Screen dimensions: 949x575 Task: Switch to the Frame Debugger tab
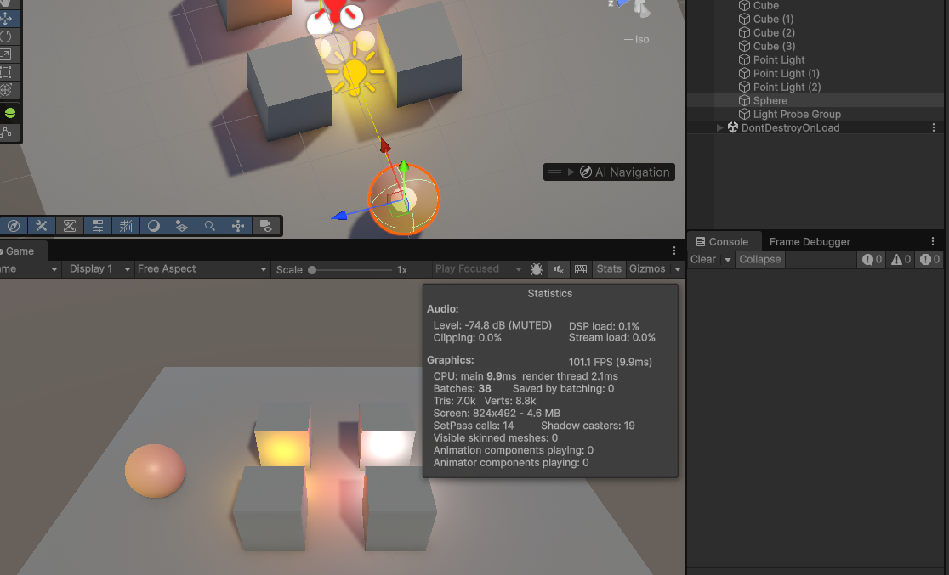coord(810,241)
